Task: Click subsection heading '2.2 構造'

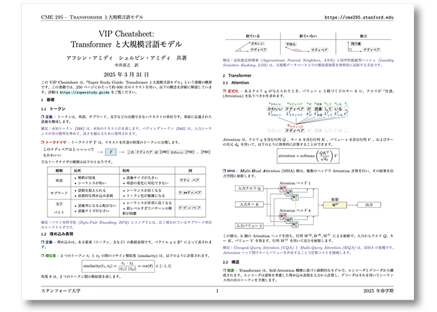Action: point(231,262)
